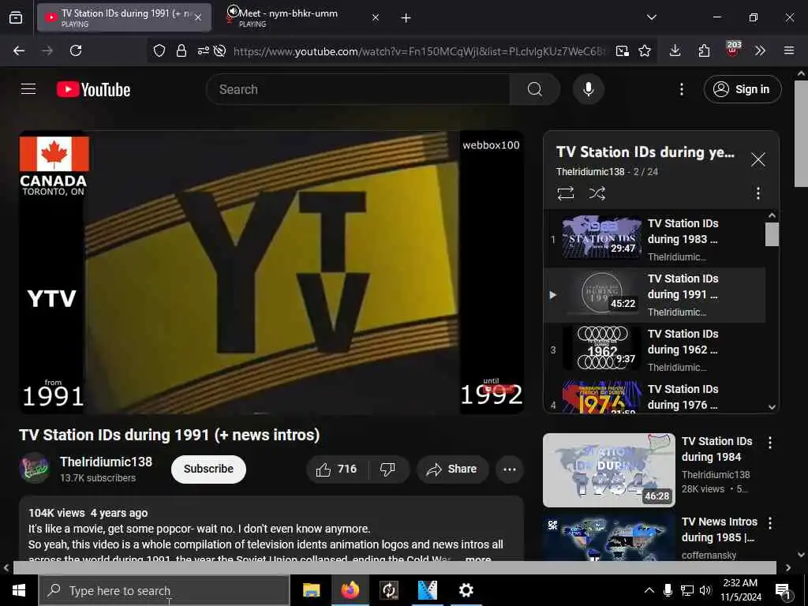Start voice search with the microphone icon
Viewport: 808px width, 606px height.
point(588,89)
